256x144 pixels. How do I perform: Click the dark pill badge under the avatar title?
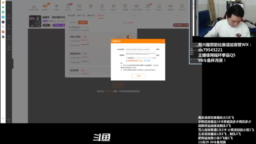click(46, 25)
